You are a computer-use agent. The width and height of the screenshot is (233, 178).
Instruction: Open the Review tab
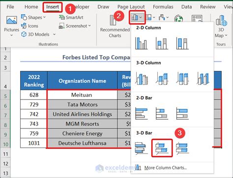(x=207, y=7)
